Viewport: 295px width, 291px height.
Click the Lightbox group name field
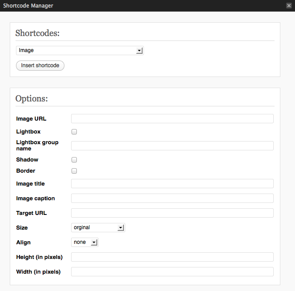click(172, 145)
